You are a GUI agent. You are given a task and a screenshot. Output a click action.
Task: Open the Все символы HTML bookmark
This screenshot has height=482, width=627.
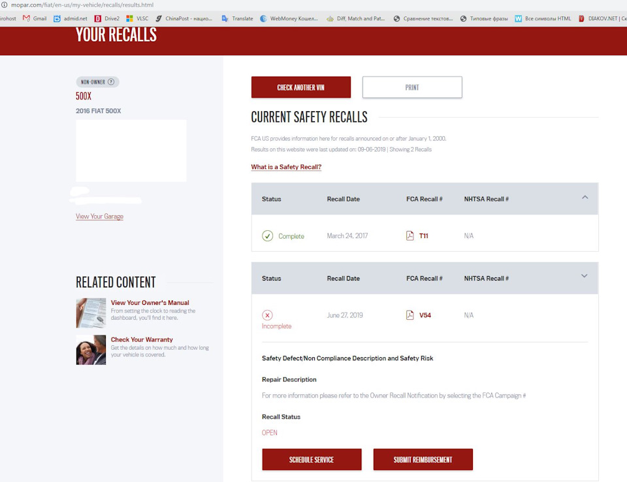pos(543,18)
